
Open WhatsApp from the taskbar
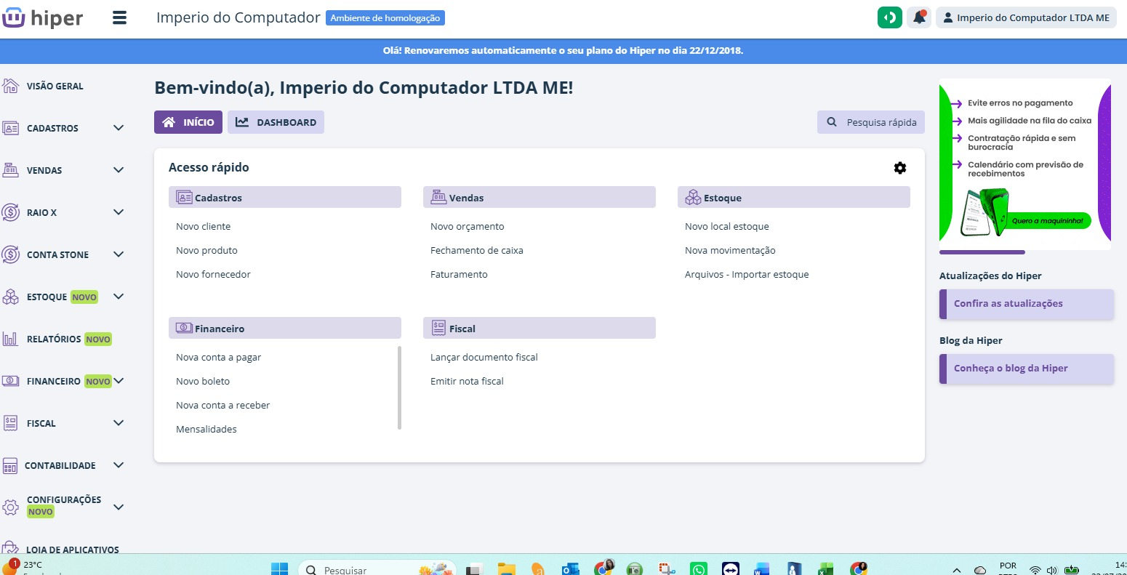(x=699, y=569)
